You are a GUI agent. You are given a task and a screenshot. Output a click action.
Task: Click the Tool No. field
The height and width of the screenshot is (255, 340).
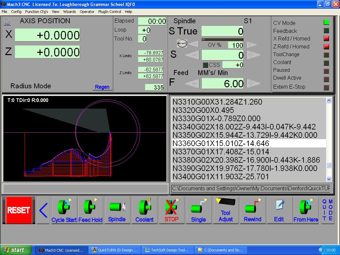142,39
